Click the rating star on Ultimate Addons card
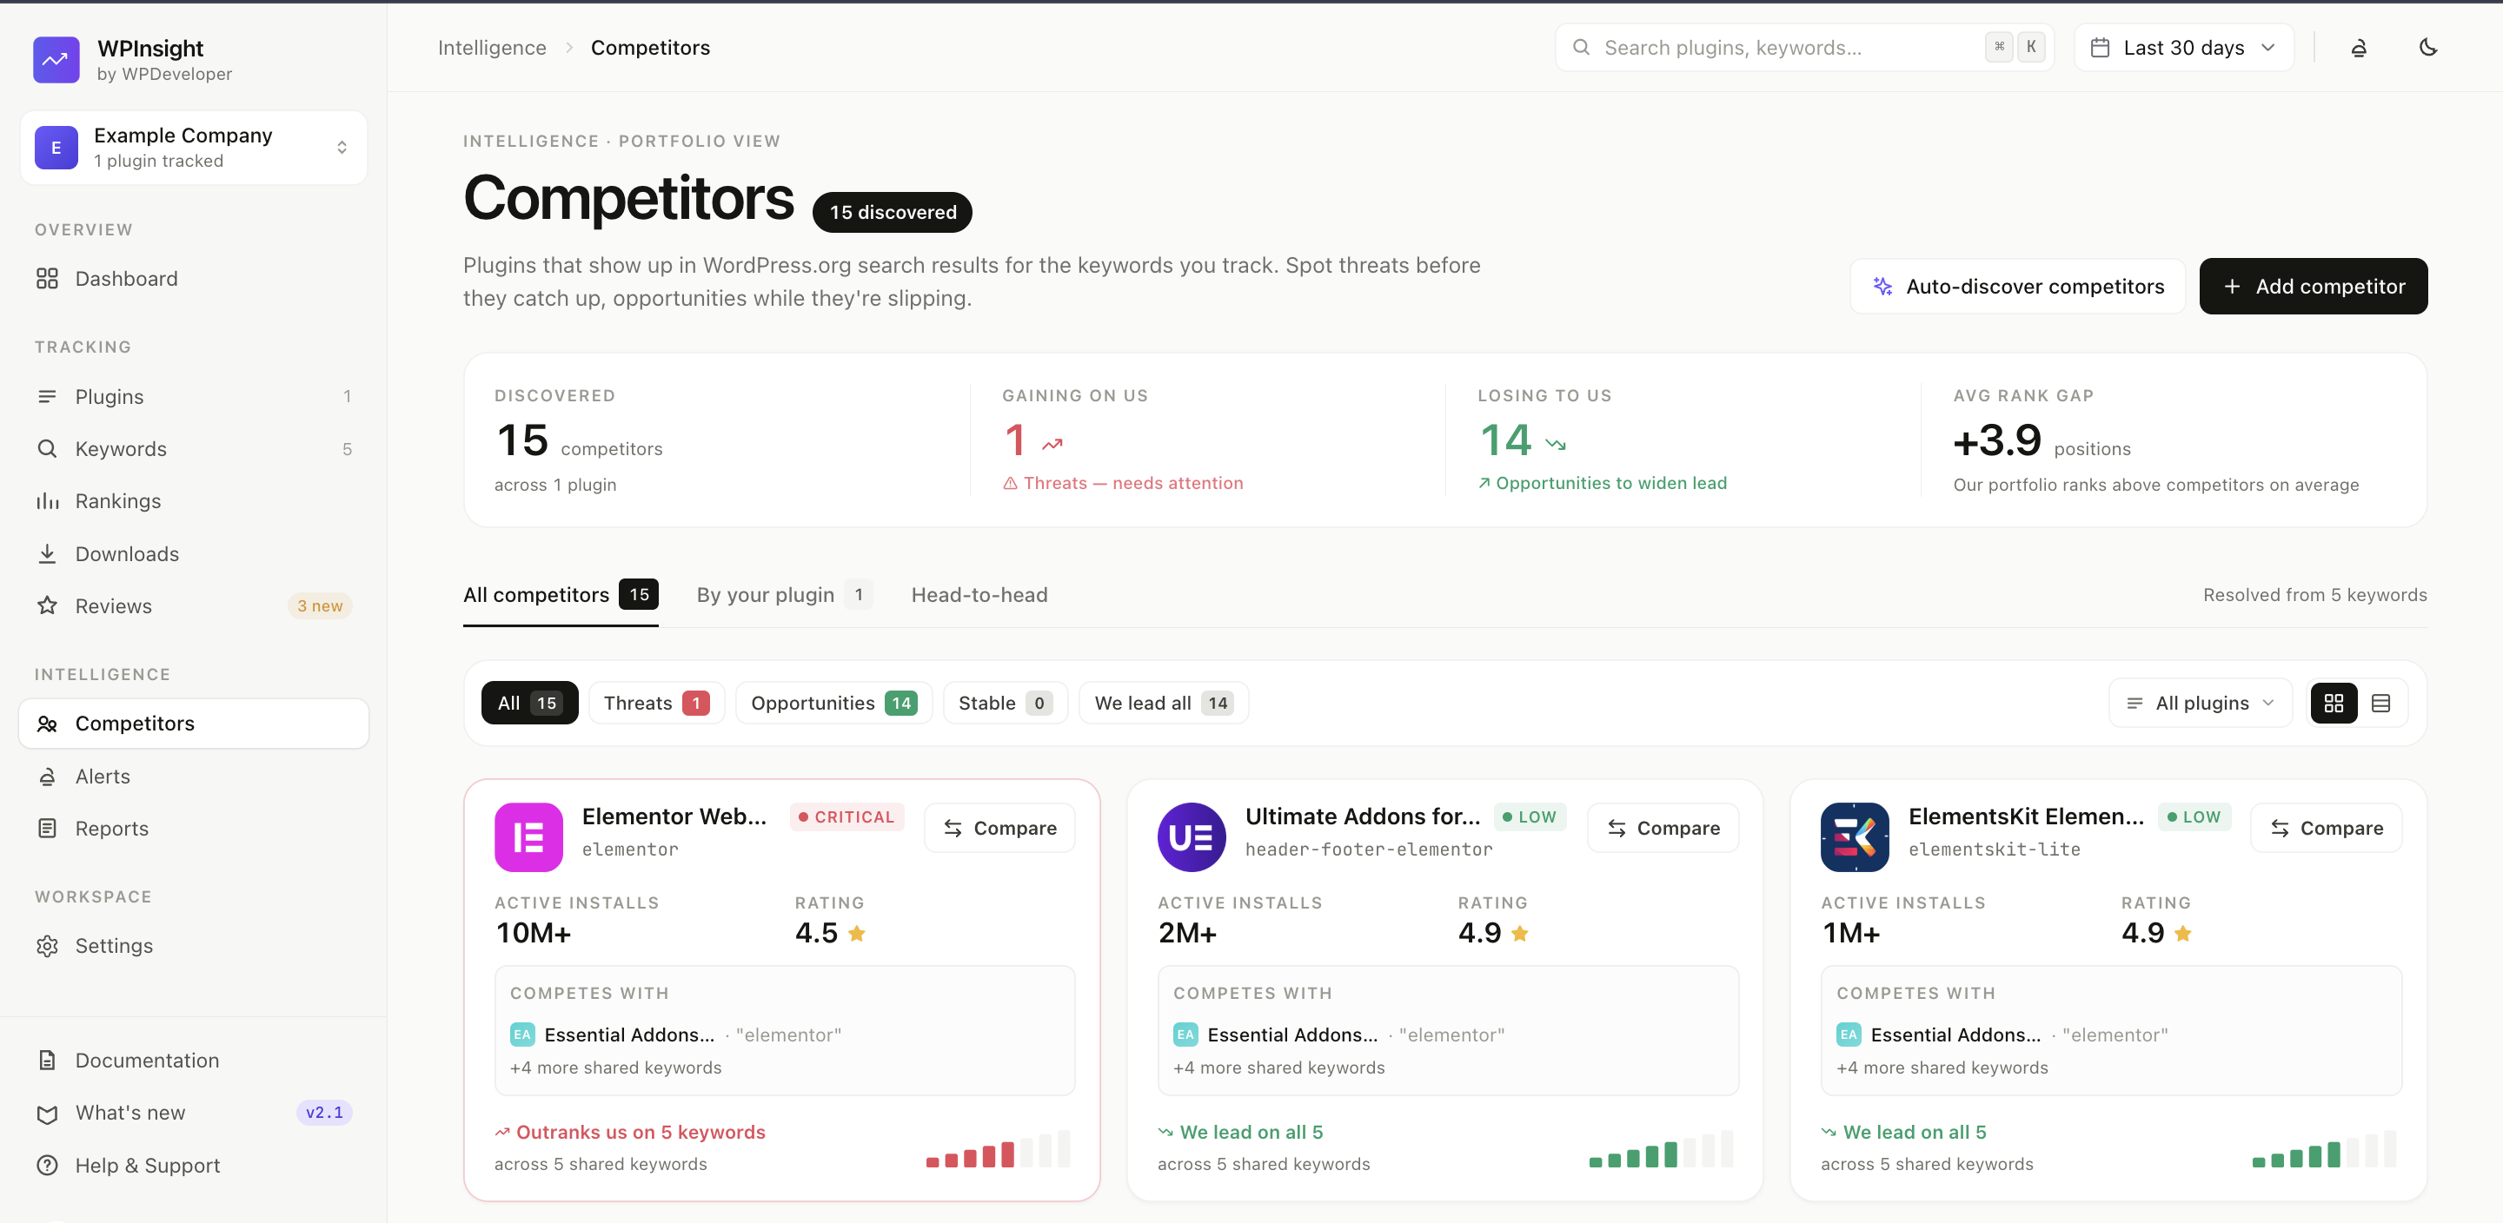The image size is (2503, 1223). (1521, 934)
